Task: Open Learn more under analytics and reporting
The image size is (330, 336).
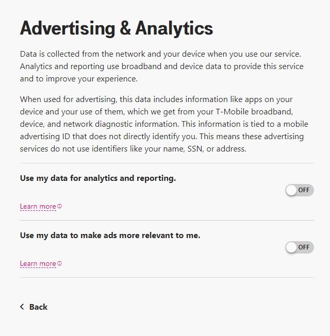Action: [38, 207]
